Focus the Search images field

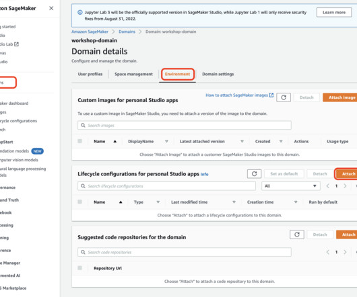(185, 126)
